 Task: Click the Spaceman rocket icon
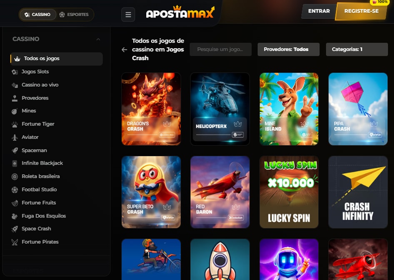(x=15, y=151)
